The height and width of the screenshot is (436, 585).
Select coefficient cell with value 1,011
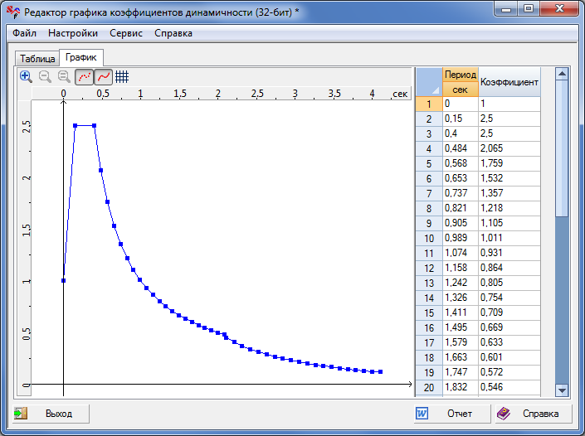tap(509, 238)
